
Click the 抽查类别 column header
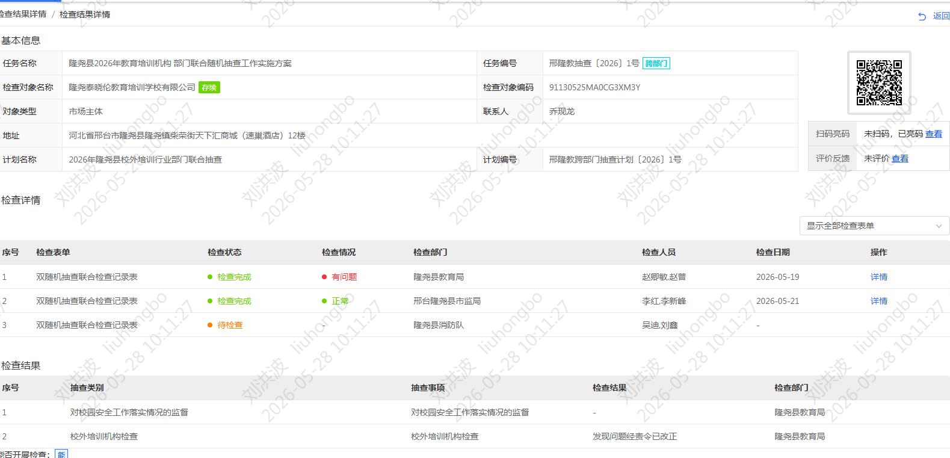point(87,388)
